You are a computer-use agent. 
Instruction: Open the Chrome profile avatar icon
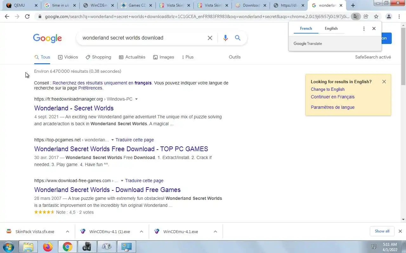[389, 16]
